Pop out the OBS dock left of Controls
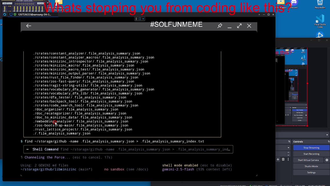 pos(289,142)
